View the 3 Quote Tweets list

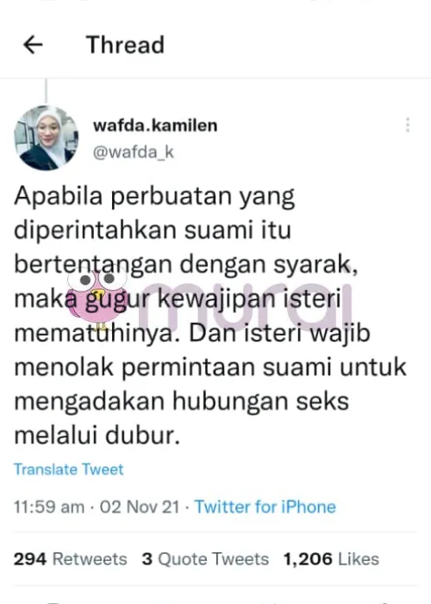205,559
